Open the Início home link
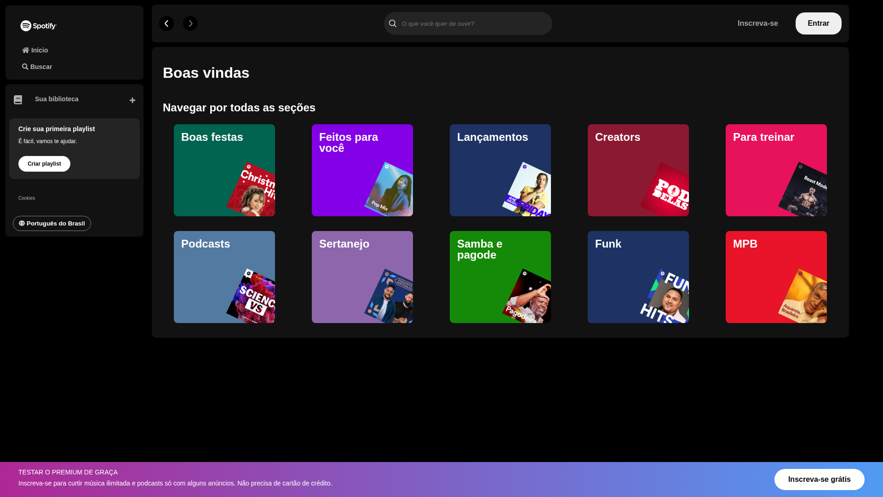Screen dimensions: 883x497 35,50
